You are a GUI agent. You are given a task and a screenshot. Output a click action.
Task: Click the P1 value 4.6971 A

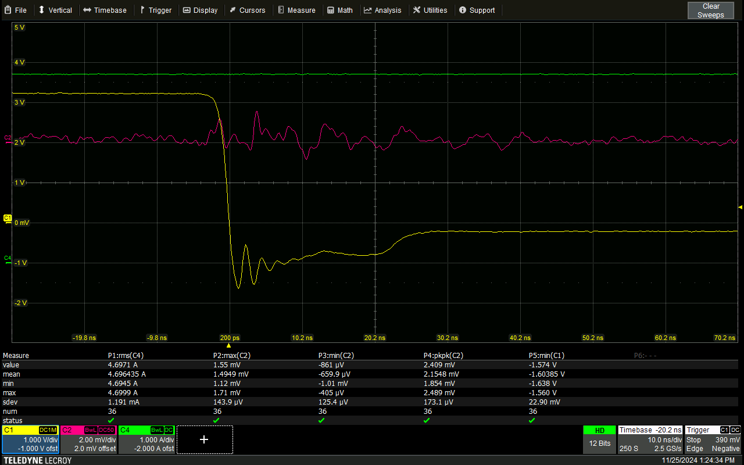[123, 365]
